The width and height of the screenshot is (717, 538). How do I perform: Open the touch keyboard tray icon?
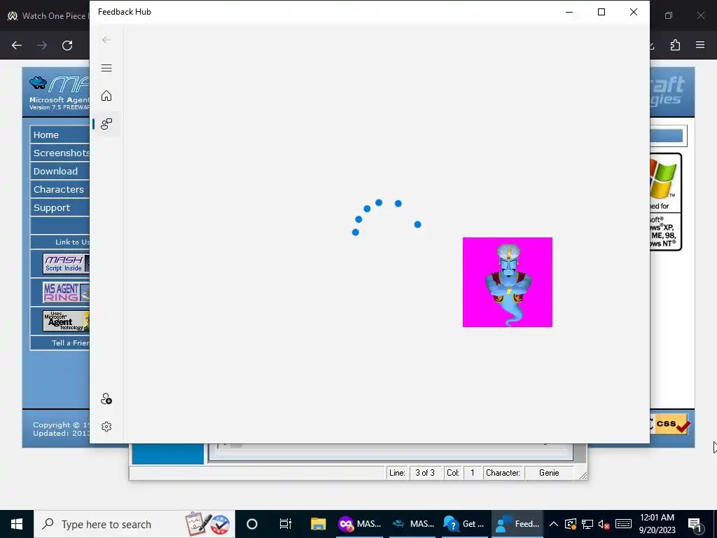[623, 524]
